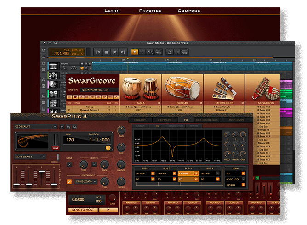
Task: Click the help question-mark icon in SwarGroove
Action: (x=116, y=97)
